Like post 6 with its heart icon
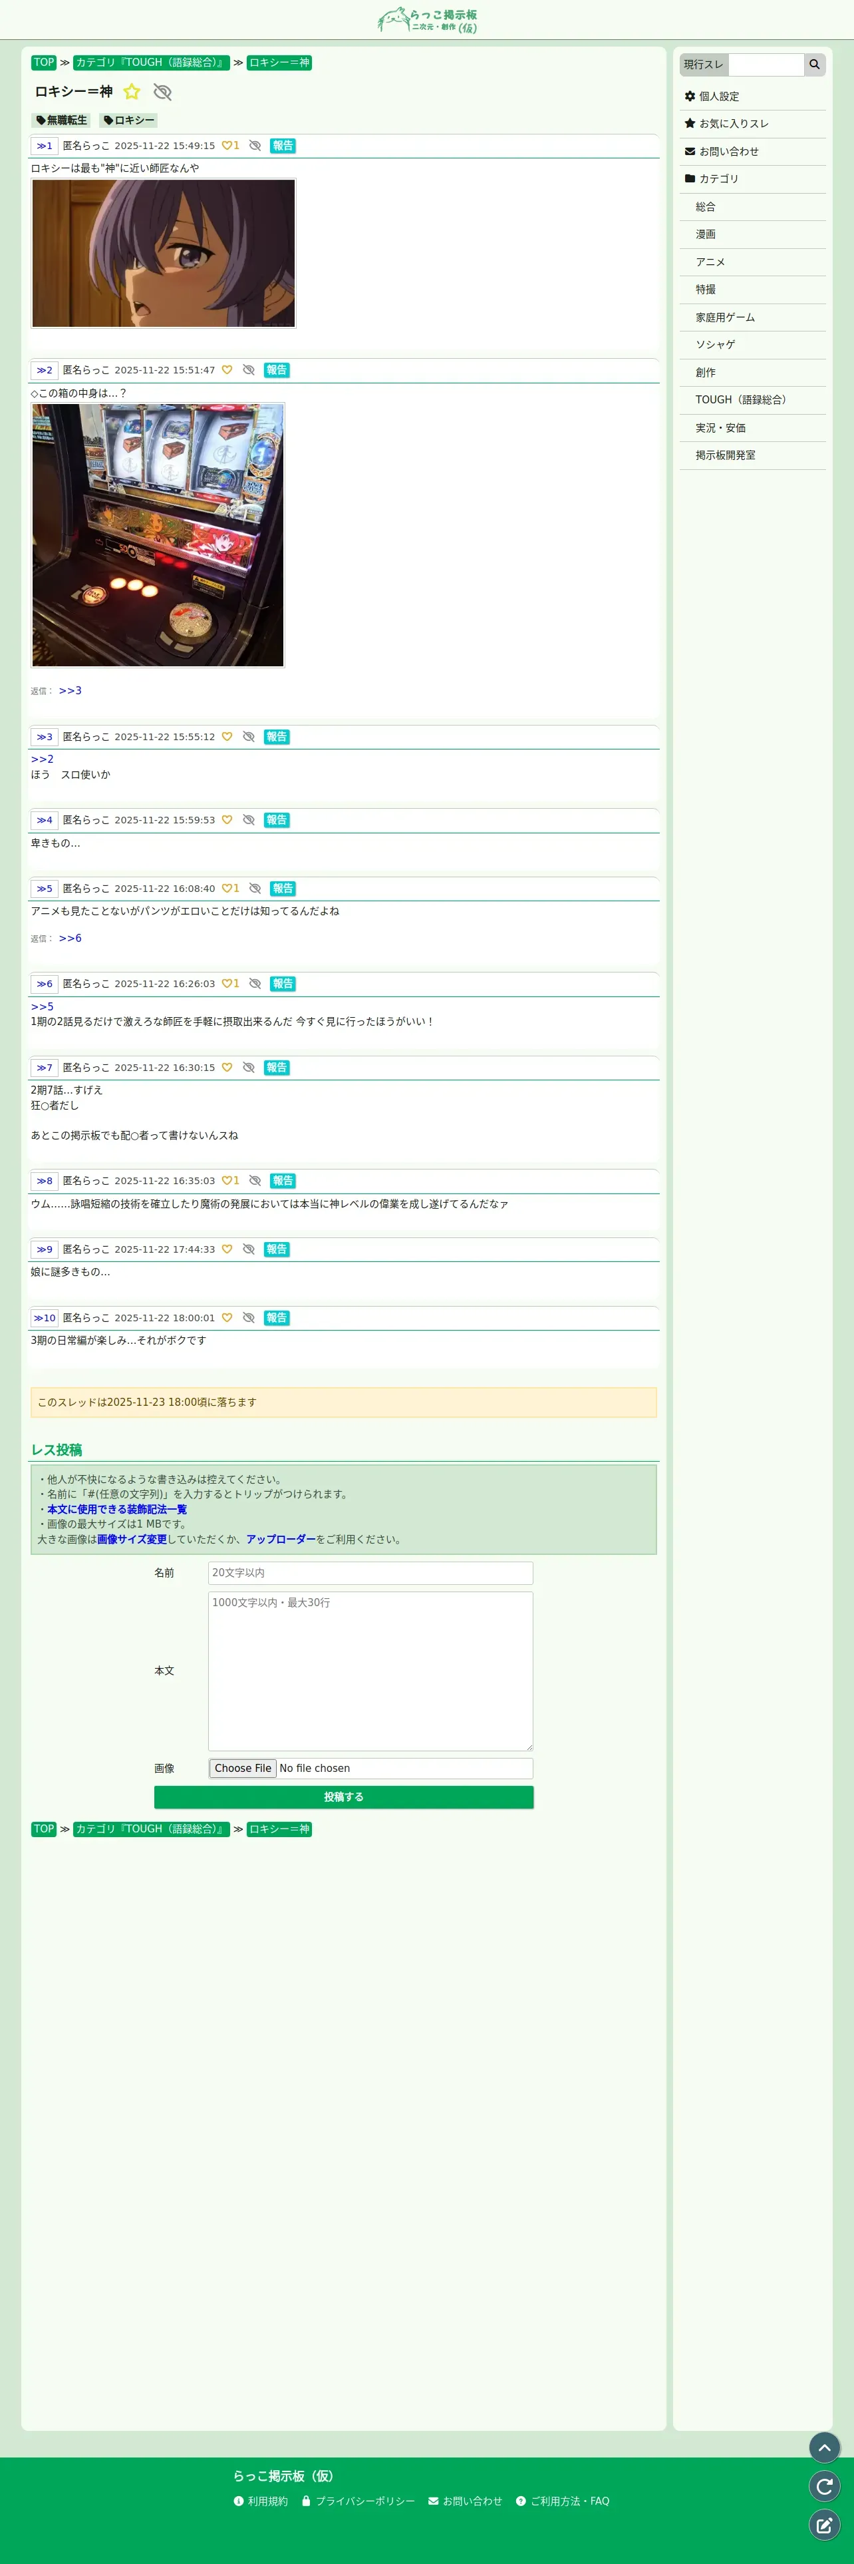Screen dimensions: 854x2564 (x=231, y=983)
